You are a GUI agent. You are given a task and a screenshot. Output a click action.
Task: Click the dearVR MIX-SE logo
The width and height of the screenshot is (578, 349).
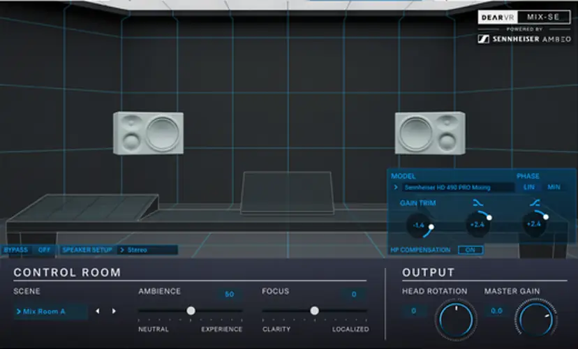[525, 17]
